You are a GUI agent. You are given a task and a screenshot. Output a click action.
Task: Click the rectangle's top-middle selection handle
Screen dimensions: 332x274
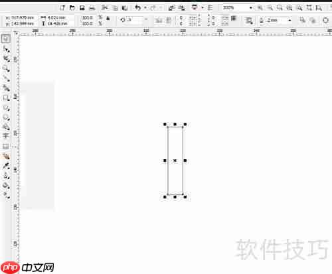pos(175,124)
